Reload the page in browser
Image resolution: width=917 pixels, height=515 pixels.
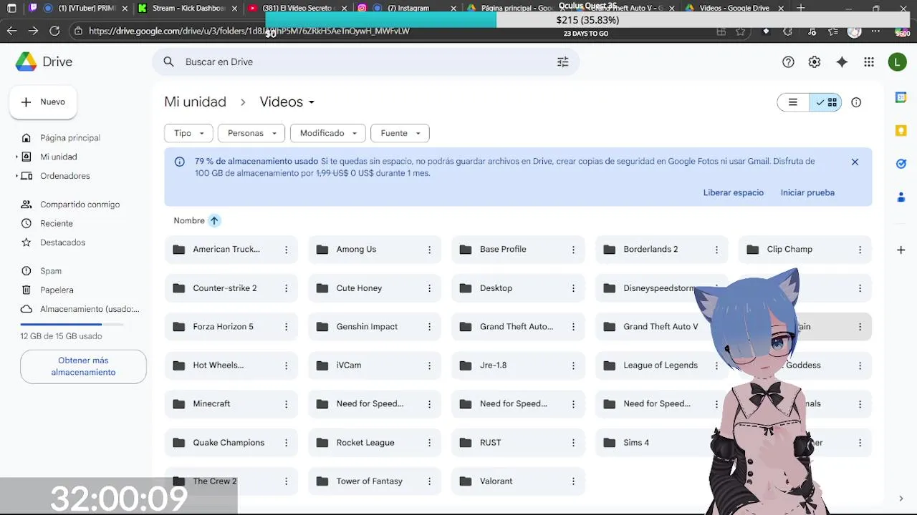(x=54, y=31)
